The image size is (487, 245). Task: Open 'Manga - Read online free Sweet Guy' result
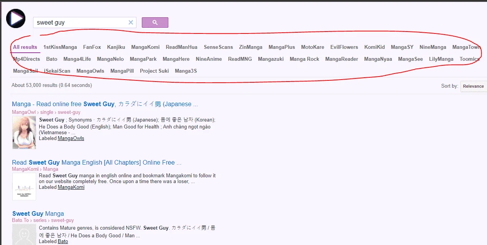(105, 104)
